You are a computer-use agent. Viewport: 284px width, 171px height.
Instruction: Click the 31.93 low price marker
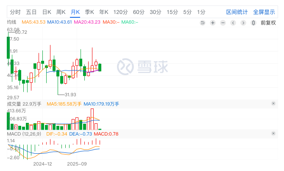(x=70, y=95)
